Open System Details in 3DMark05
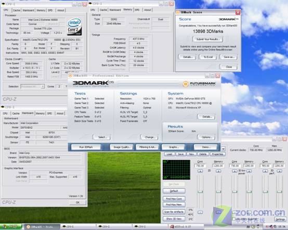The height and width of the screenshot is (230, 288). tap(206, 117)
